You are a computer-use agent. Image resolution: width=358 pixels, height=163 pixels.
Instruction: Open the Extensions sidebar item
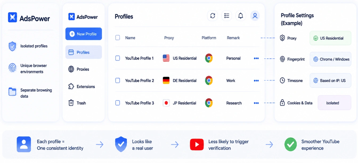pos(82,86)
